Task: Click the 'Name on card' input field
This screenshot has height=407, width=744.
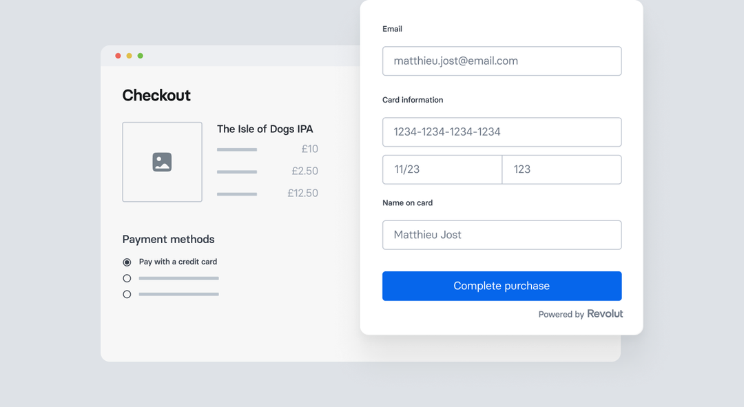Action: (x=502, y=235)
